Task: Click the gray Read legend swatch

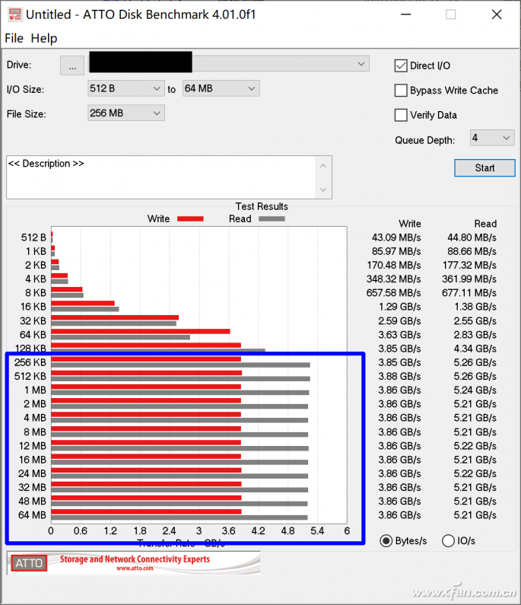Action: (x=272, y=218)
